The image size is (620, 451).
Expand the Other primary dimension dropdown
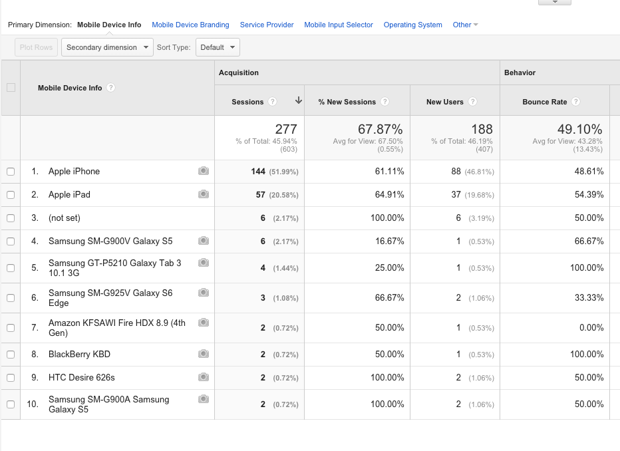(x=466, y=25)
